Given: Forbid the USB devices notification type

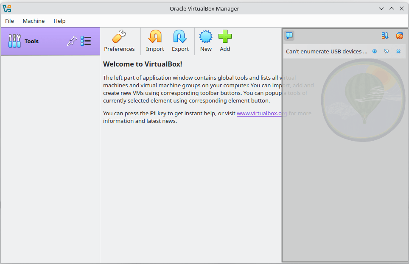Looking at the screenshot, I should tap(387, 51).
